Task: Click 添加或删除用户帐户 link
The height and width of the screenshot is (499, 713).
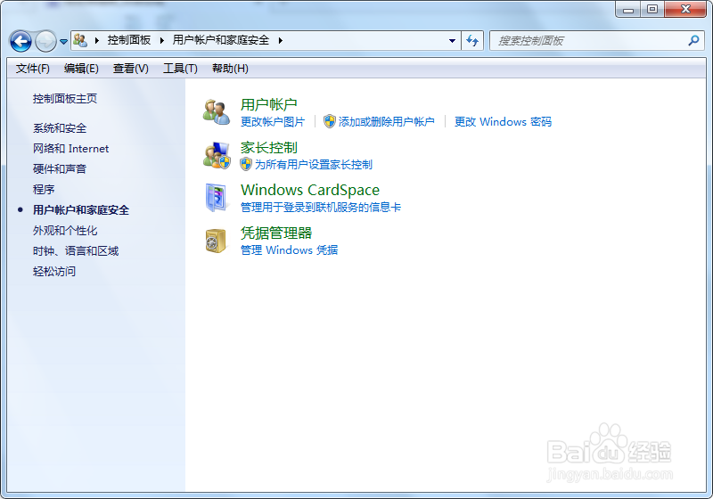Action: click(x=387, y=122)
